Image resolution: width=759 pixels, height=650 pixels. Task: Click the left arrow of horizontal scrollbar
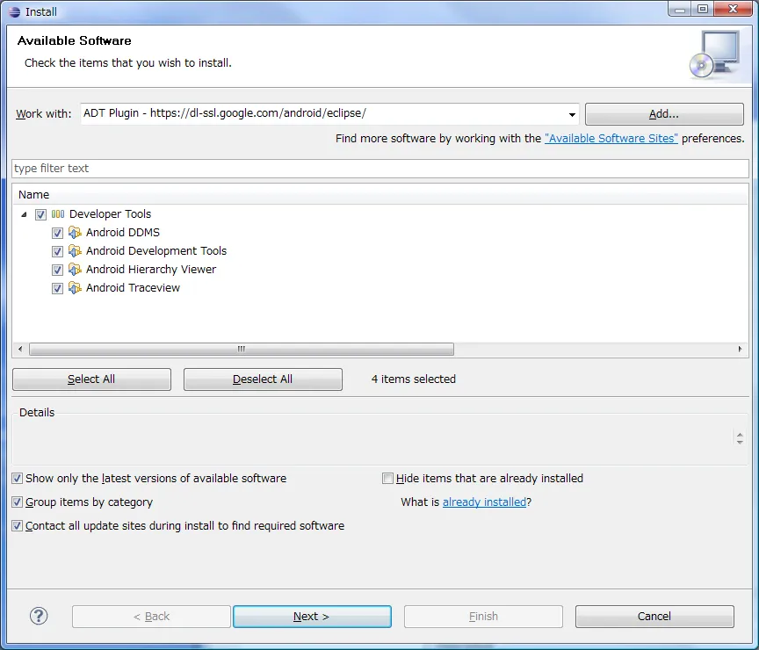click(x=20, y=349)
